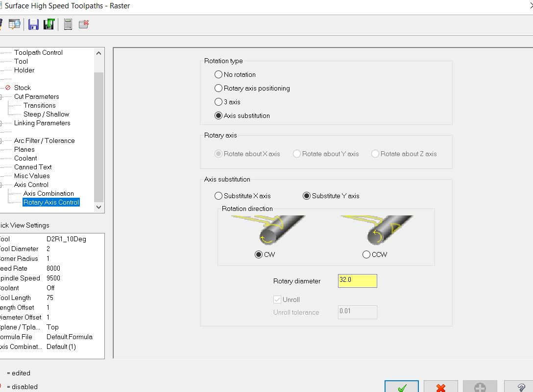Image resolution: width=533 pixels, height=392 pixels.
Task: Click the calculator icon in the toolbar
Action: pyautogui.click(x=68, y=24)
